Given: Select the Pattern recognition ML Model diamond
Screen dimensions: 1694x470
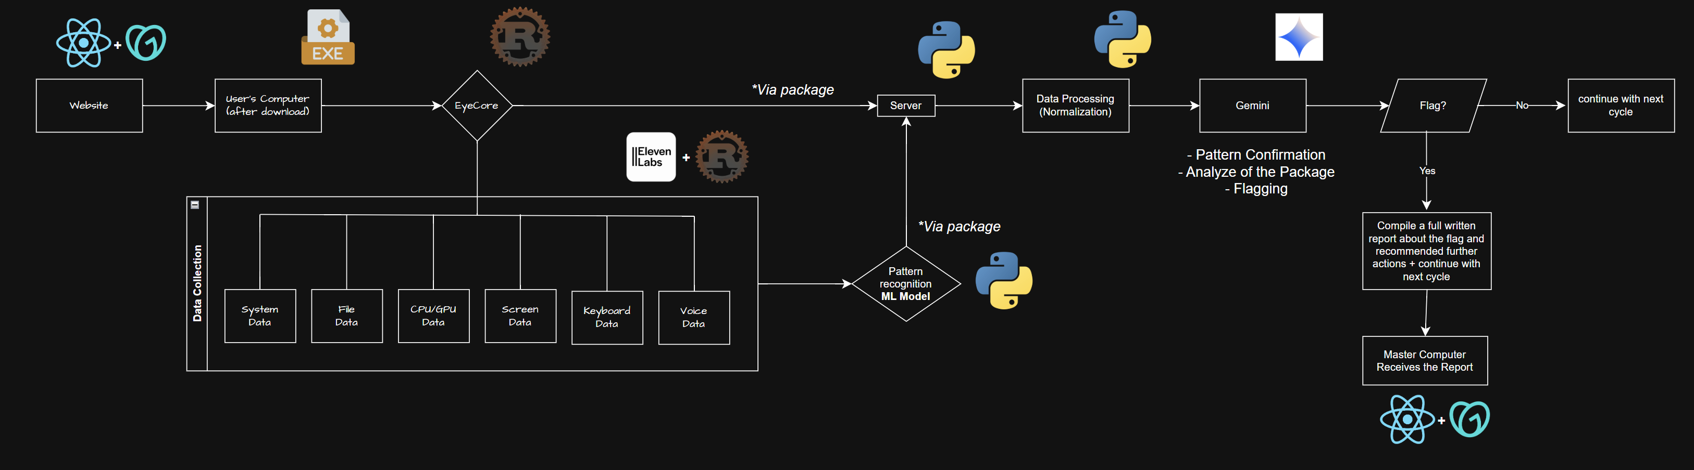Looking at the screenshot, I should point(906,283).
